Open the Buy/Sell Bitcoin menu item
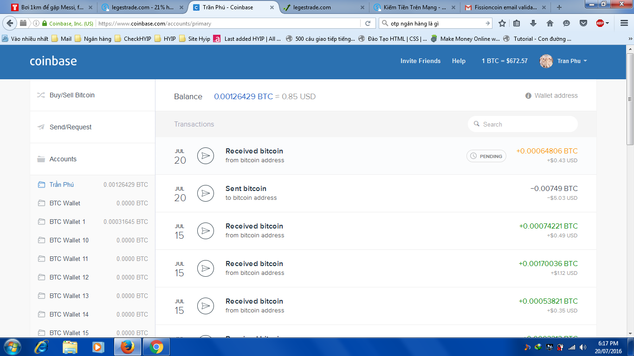The height and width of the screenshot is (356, 634). (x=92, y=95)
